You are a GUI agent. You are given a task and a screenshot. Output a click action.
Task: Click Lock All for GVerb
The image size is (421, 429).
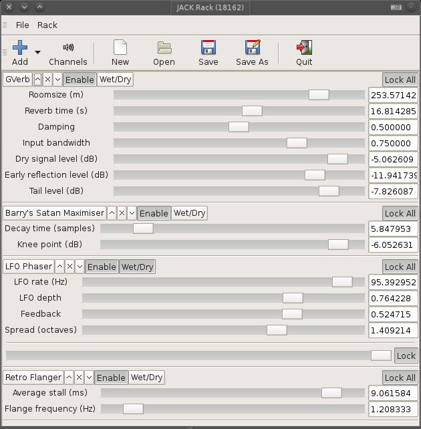click(400, 80)
